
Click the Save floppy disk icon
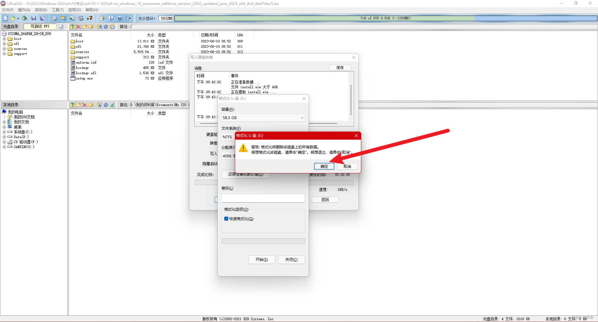pyautogui.click(x=33, y=18)
